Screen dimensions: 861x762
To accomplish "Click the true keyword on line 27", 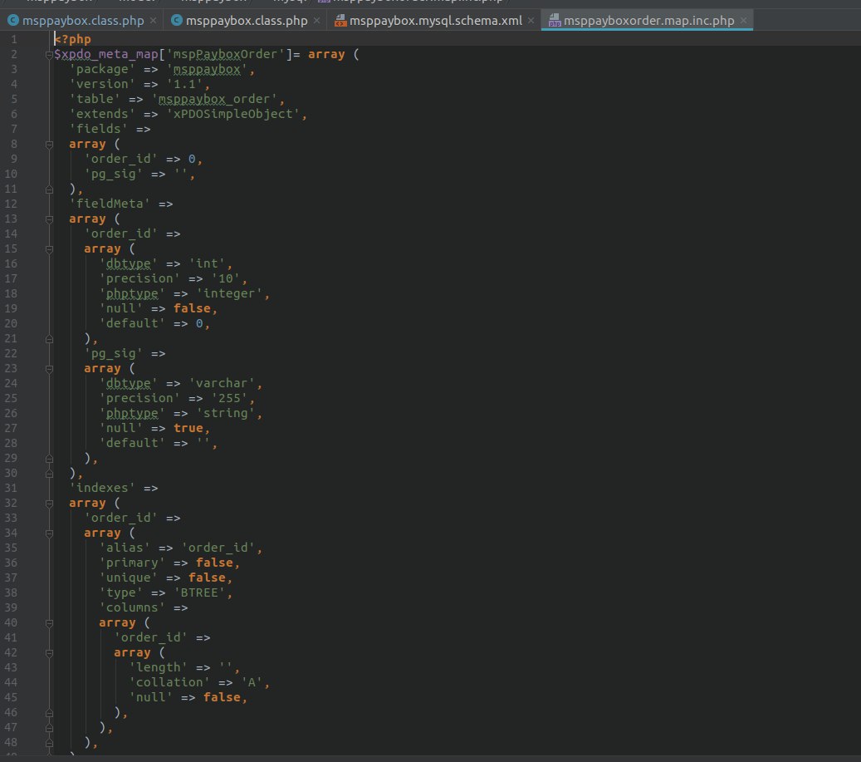I will [188, 428].
